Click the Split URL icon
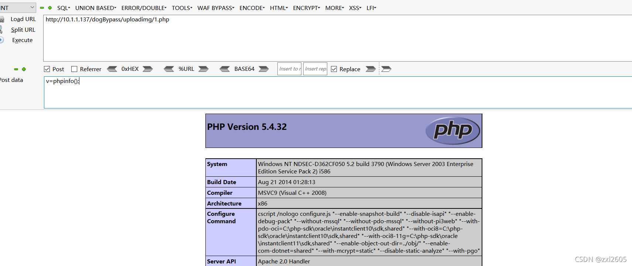The width and height of the screenshot is (632, 266). pyautogui.click(x=1, y=30)
